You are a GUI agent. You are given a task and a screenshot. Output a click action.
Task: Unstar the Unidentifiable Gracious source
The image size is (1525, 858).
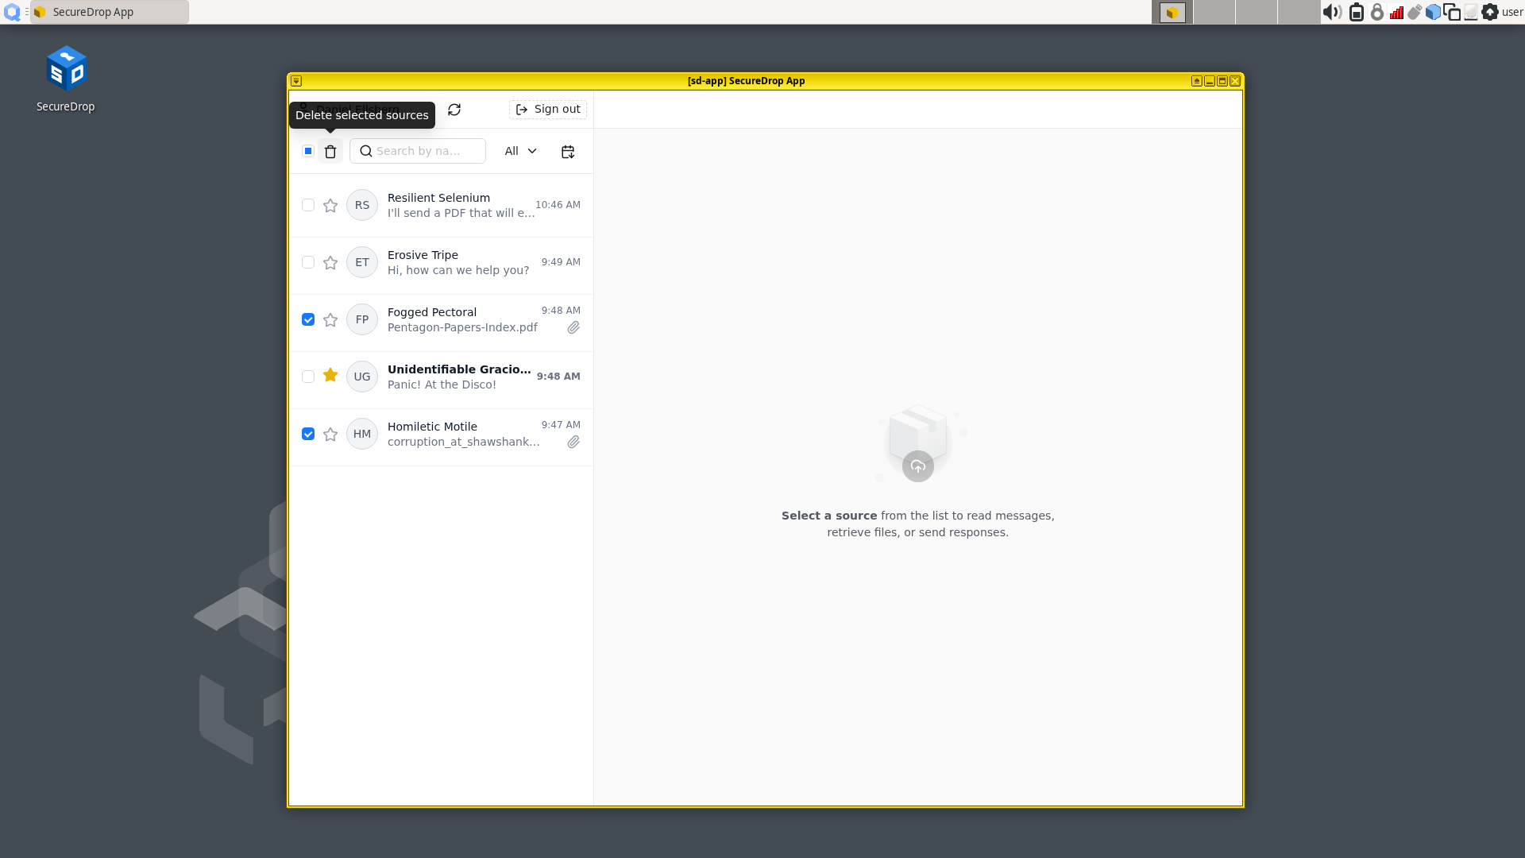[x=330, y=376]
